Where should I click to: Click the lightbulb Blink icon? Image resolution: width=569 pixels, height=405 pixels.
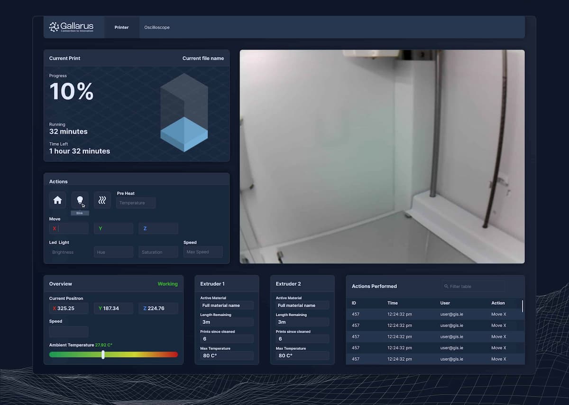80,200
